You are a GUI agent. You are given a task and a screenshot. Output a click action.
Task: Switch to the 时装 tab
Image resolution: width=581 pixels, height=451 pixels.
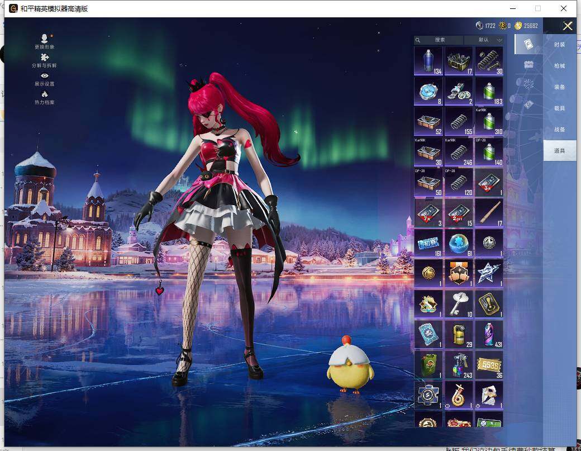(x=559, y=45)
